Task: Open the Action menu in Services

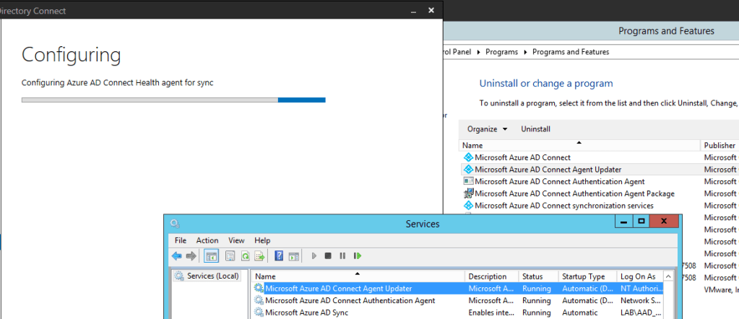Action: (207, 240)
